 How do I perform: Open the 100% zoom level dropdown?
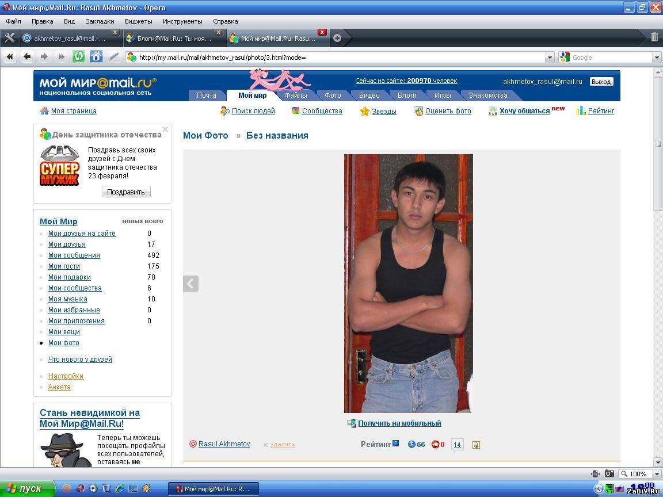[657, 474]
